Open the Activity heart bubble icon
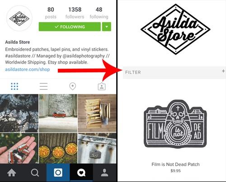 coord(81,173)
